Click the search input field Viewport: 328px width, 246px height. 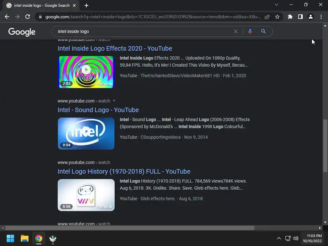[x=144, y=31]
